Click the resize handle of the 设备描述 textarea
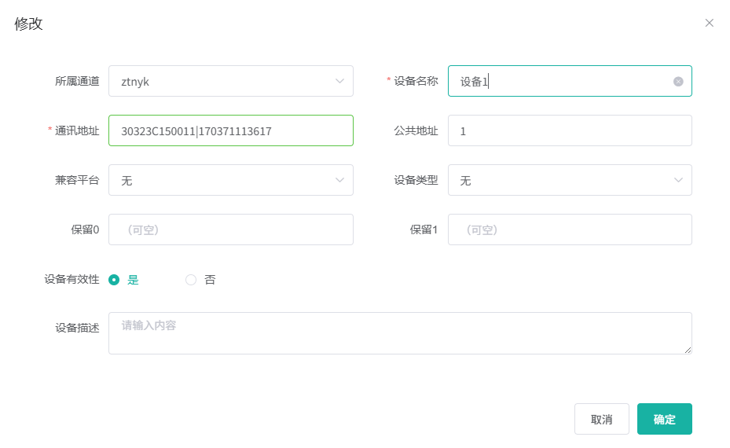Image resolution: width=730 pixels, height=448 pixels. coord(688,350)
